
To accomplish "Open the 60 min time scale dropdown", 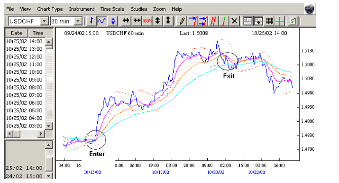I will [x=78, y=21].
